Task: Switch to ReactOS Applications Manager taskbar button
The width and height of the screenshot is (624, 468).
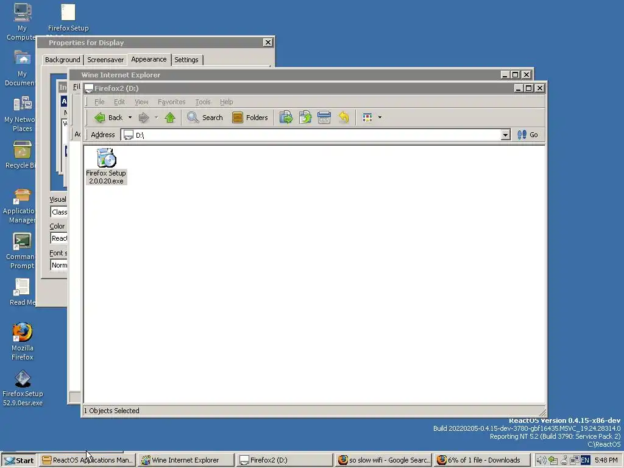Action: point(88,460)
